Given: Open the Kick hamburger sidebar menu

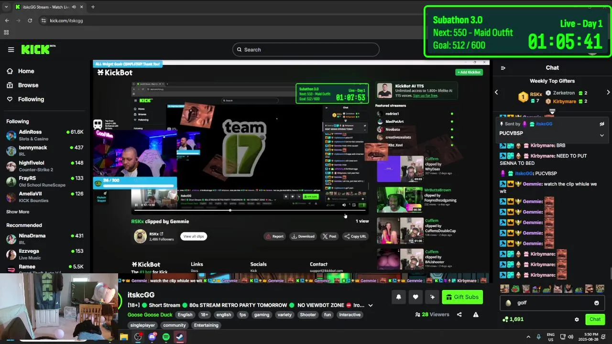Looking at the screenshot, I should [x=11, y=50].
